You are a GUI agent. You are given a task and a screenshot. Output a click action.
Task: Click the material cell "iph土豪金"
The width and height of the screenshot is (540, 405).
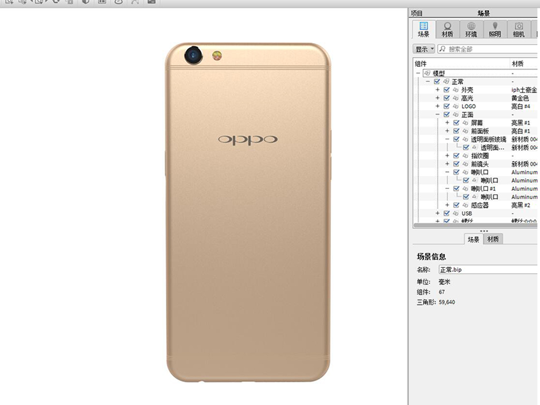coord(524,90)
